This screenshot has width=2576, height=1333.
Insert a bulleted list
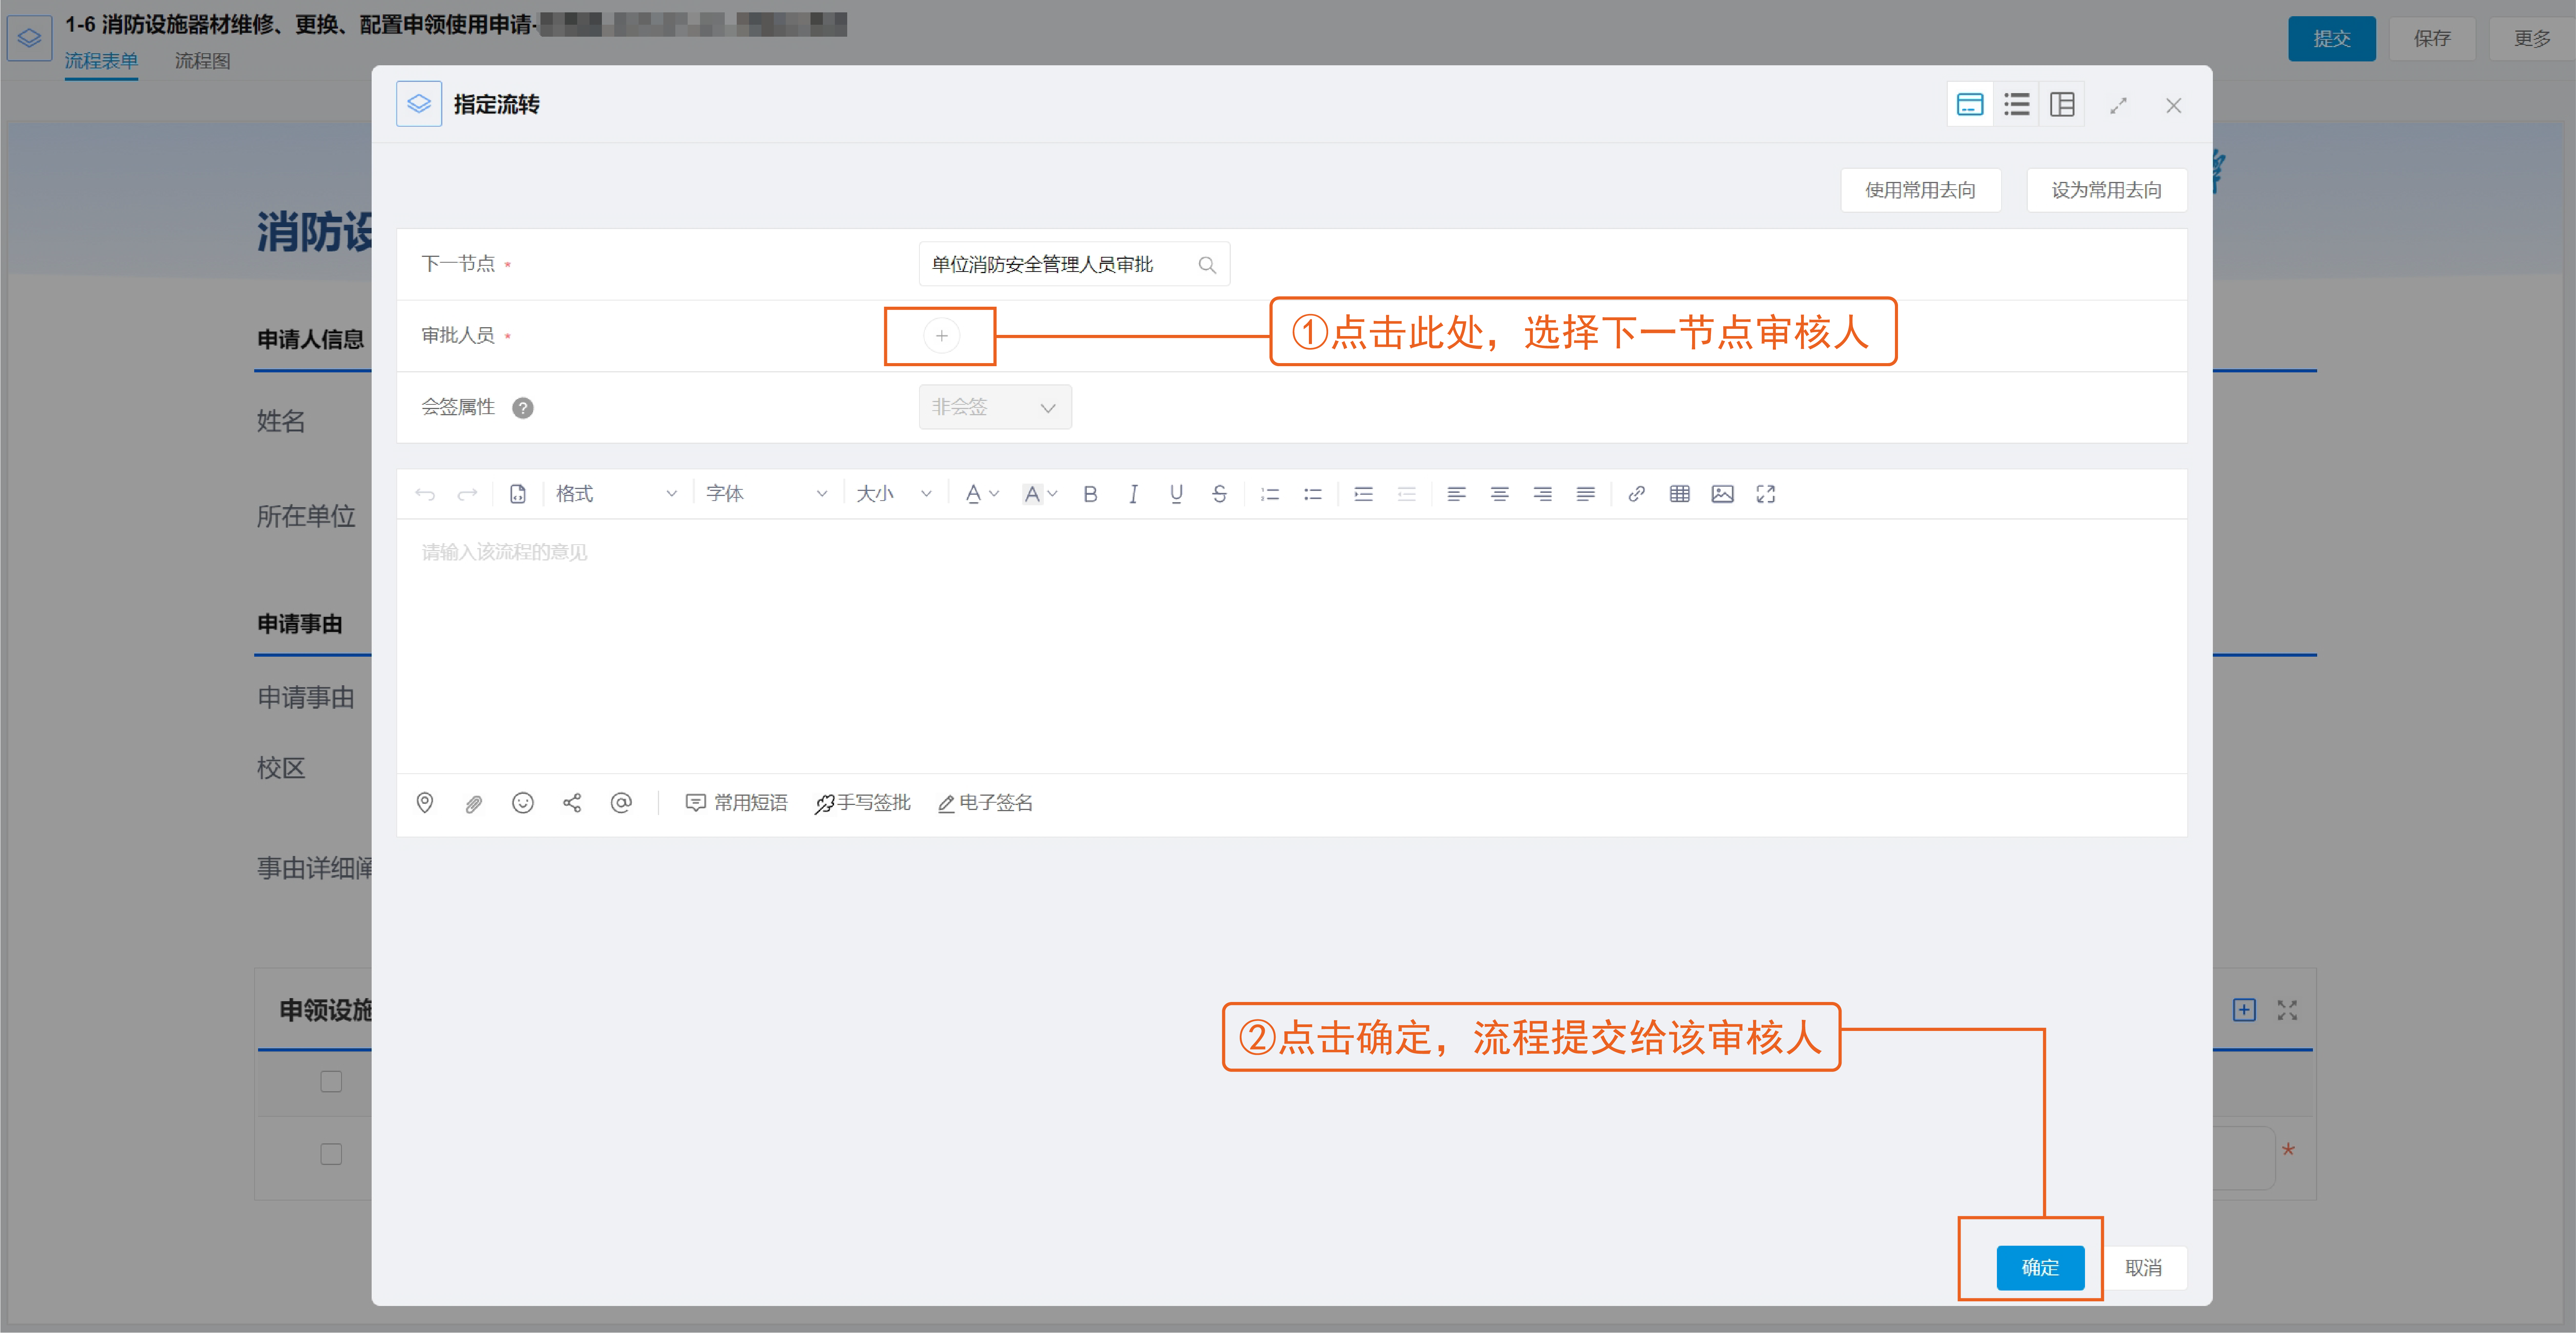pyautogui.click(x=1313, y=494)
